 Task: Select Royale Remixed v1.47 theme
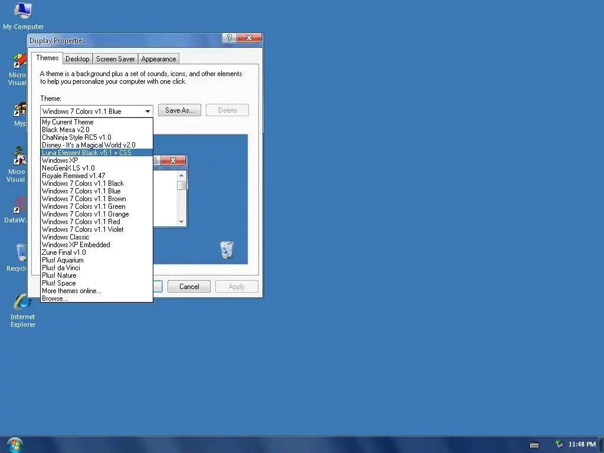pyautogui.click(x=97, y=176)
